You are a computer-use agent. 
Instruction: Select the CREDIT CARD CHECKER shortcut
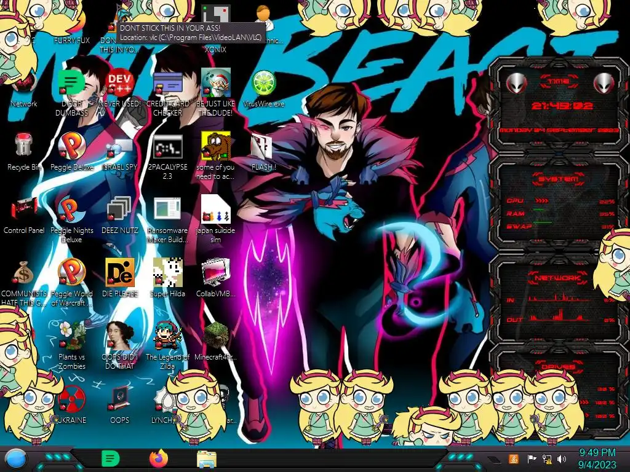pyautogui.click(x=167, y=93)
